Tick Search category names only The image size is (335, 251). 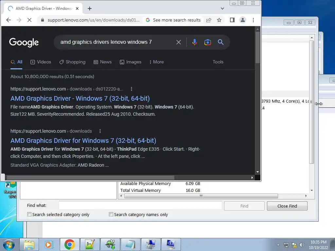[x=111, y=214]
